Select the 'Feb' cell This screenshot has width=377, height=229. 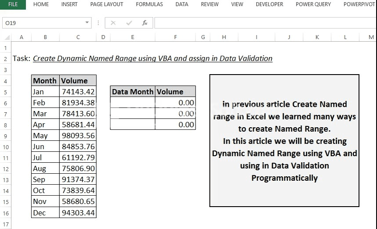[x=45, y=103]
